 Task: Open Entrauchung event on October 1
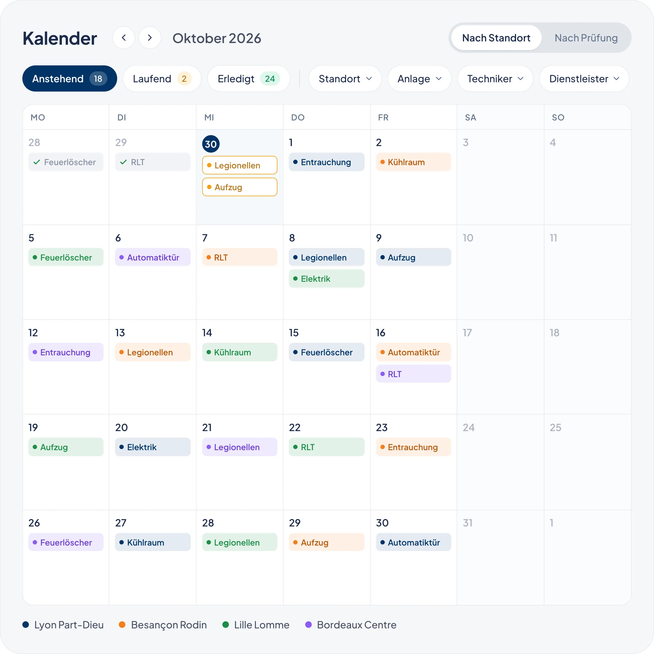click(x=326, y=162)
